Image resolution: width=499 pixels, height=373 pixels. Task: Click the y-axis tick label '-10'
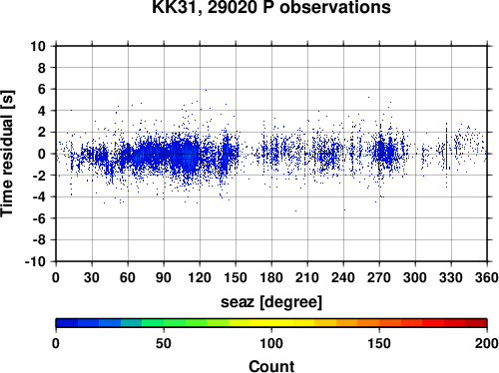(x=35, y=261)
